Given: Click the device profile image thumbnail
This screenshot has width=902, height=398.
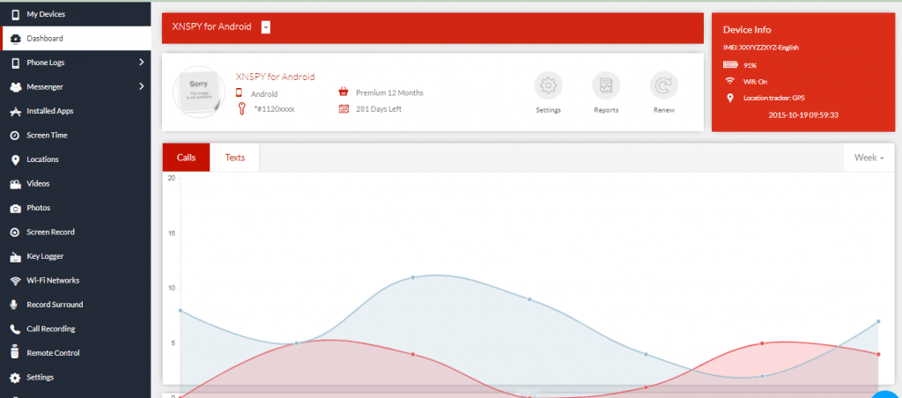Looking at the screenshot, I should 198,92.
